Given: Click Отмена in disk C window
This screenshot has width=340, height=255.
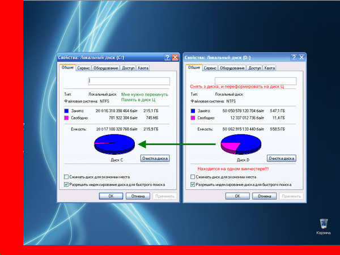Looking at the screenshot, I should tap(138, 196).
